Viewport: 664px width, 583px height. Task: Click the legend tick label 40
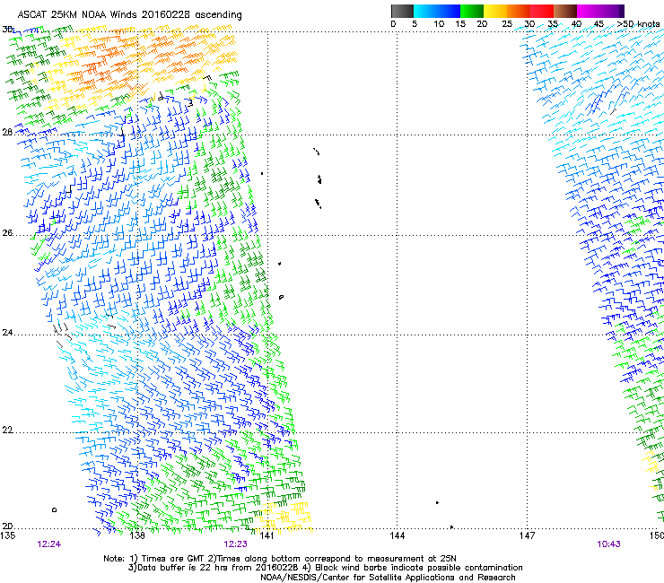576,24
